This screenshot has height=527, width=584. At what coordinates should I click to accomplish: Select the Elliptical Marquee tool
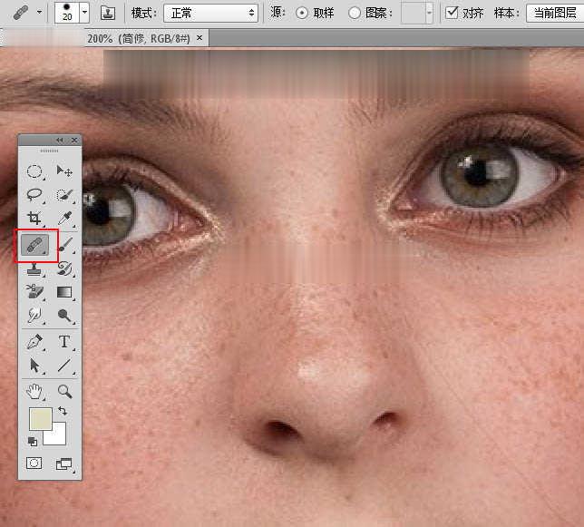coord(34,172)
